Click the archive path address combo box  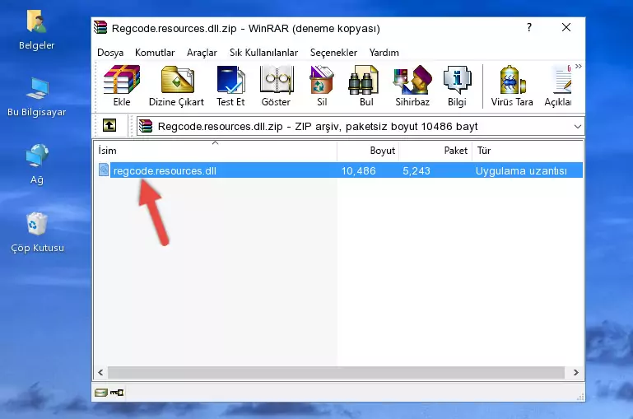pyautogui.click(x=360, y=126)
